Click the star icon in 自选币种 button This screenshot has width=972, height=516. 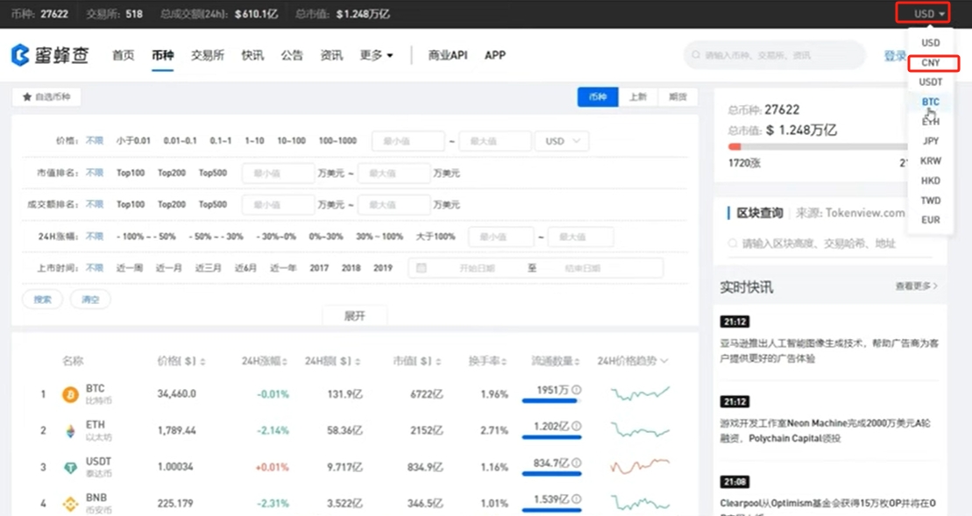[x=26, y=97]
